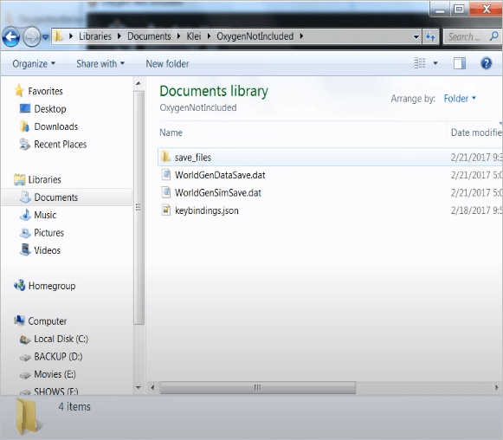Select the WorldGenDataSave.dat file icon
This screenshot has height=440, width=503.
(x=166, y=175)
